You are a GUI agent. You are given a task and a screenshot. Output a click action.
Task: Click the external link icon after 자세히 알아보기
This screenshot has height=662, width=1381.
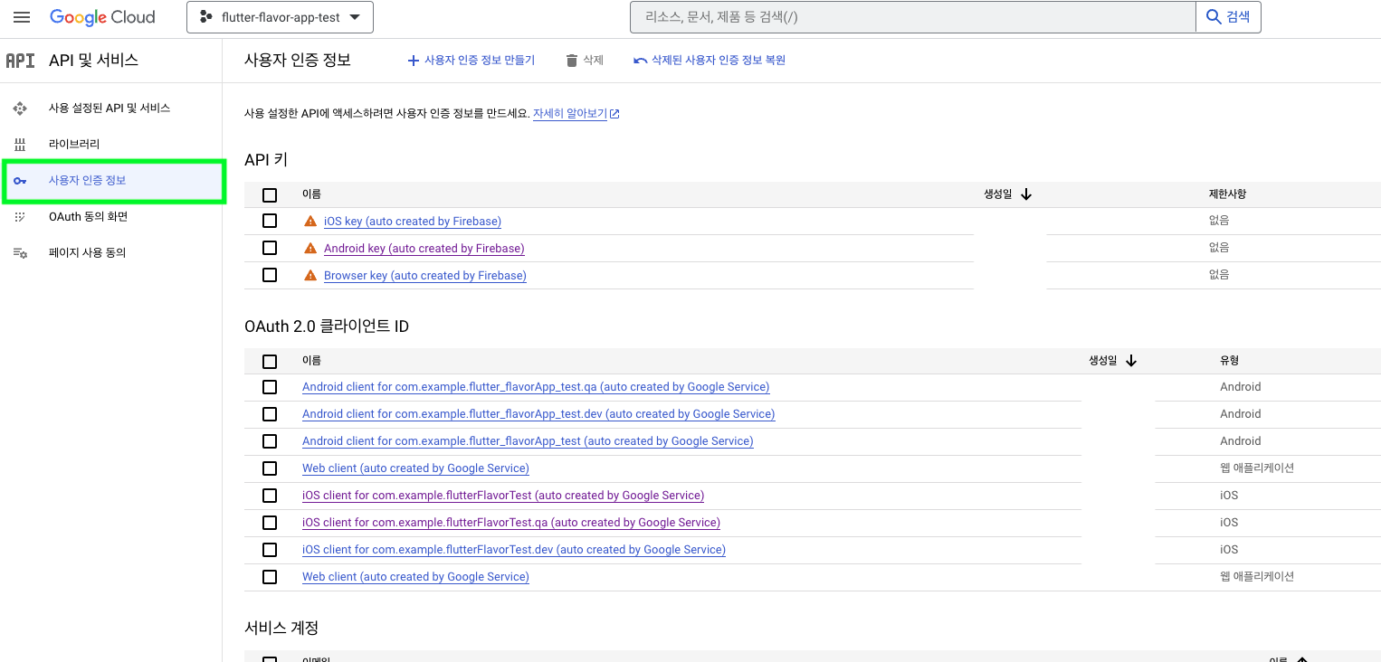coord(614,114)
